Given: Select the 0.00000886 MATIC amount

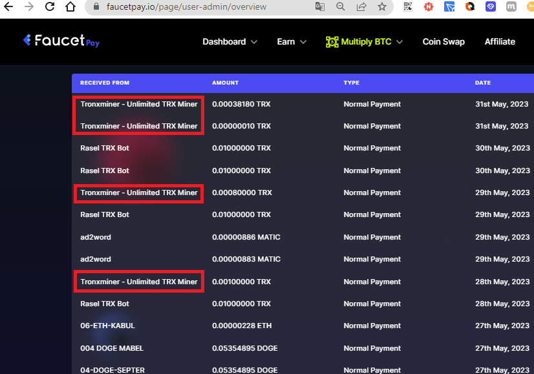Looking at the screenshot, I should [246, 237].
